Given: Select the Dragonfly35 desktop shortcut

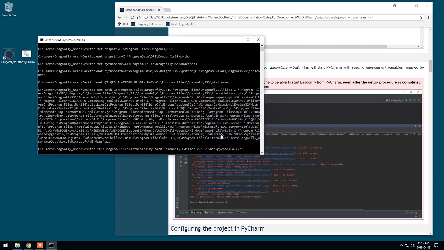Looking at the screenshot, I should [9, 57].
